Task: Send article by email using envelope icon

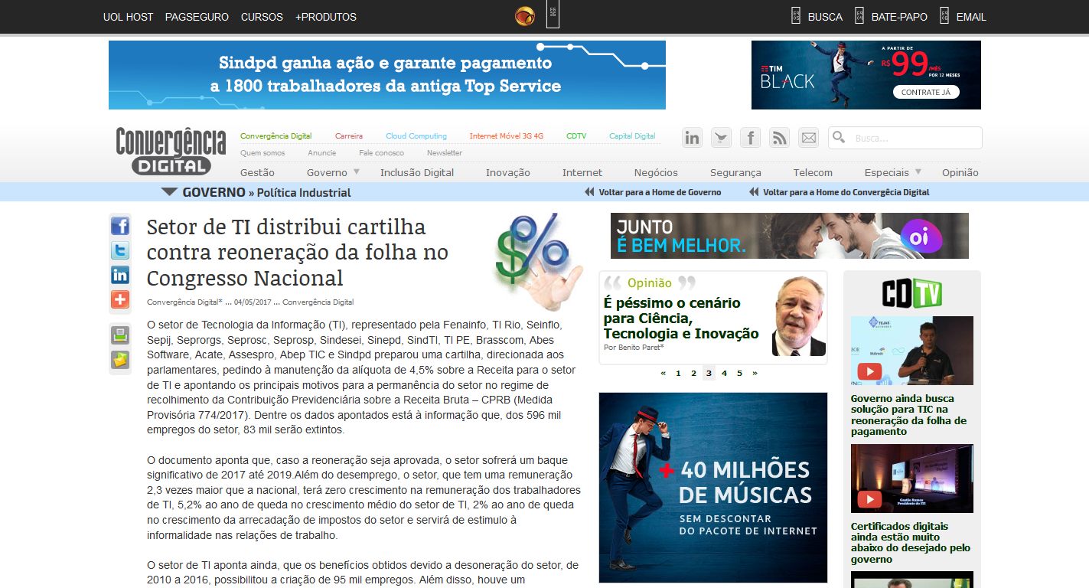Action: click(120, 360)
